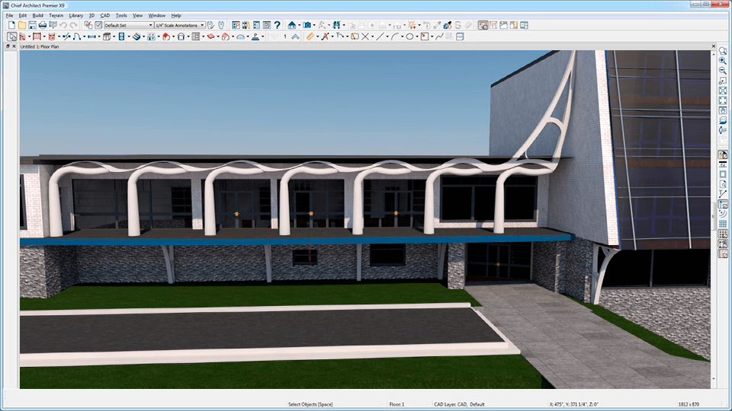This screenshot has height=411, width=732.
Task: Click the Zoom Out magnifier icon
Action: click(723, 71)
